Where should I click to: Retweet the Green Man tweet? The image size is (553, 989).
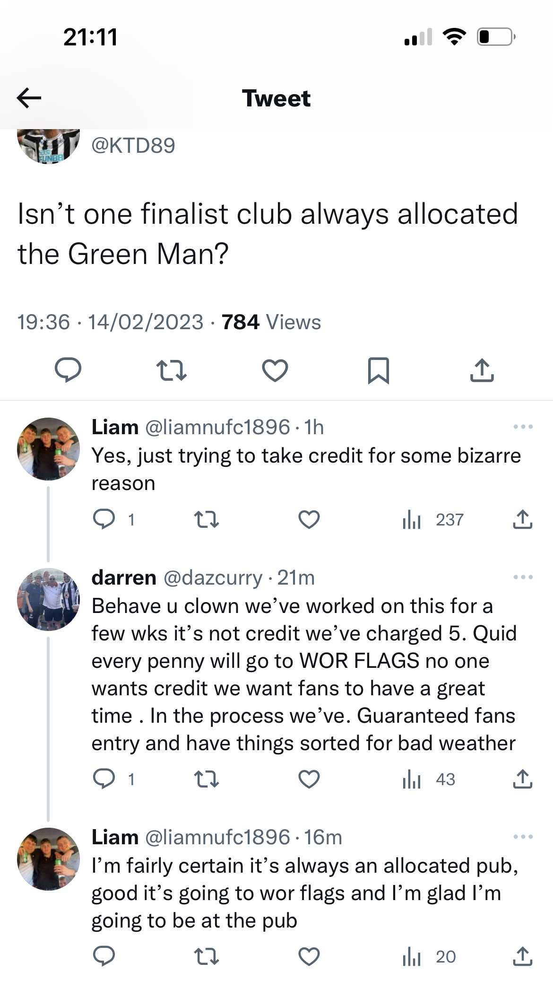(171, 370)
